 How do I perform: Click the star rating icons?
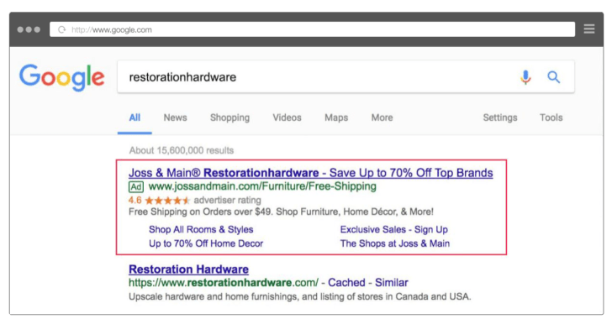click(x=167, y=201)
